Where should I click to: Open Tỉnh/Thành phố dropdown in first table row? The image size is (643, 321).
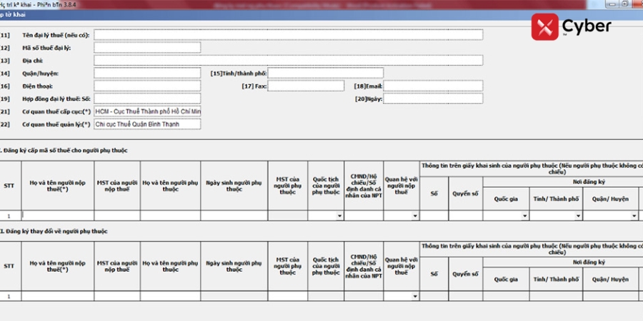(x=578, y=215)
